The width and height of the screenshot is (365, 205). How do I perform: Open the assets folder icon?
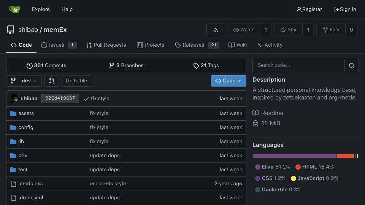point(13,114)
